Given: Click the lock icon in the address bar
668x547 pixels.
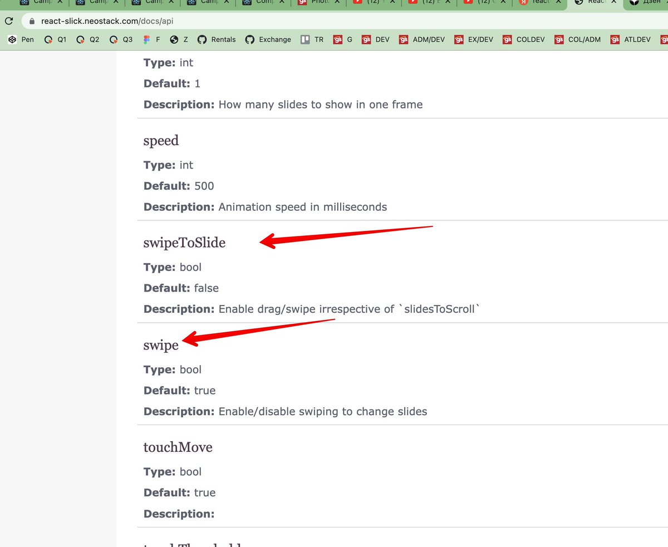Looking at the screenshot, I should click(x=31, y=22).
